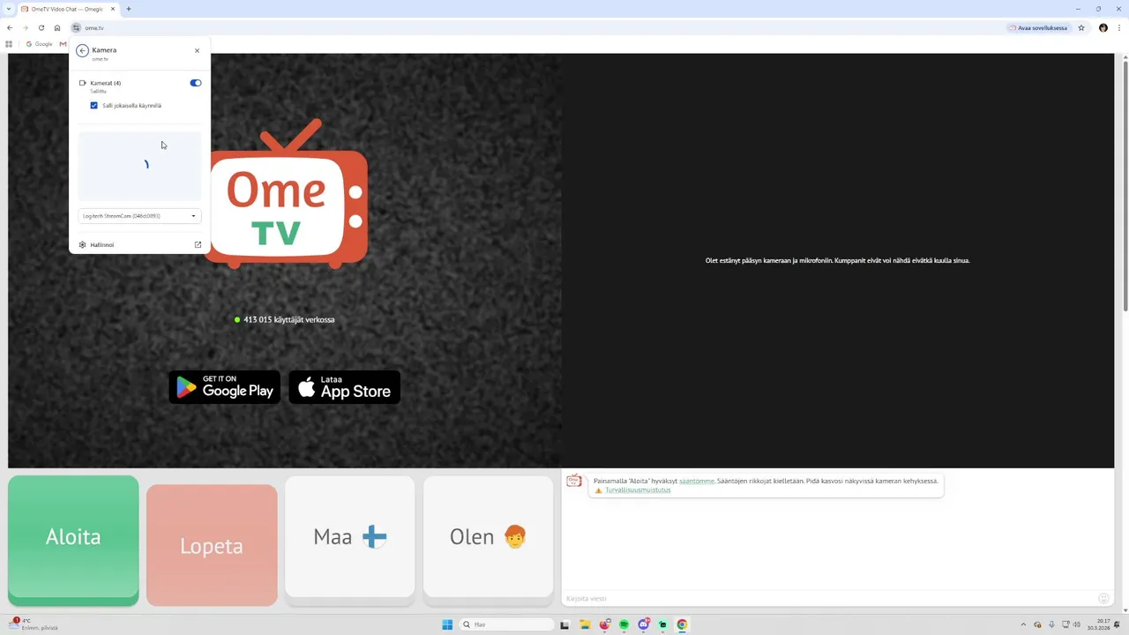Click the gear icon next to Hallinnoi

pyautogui.click(x=82, y=244)
